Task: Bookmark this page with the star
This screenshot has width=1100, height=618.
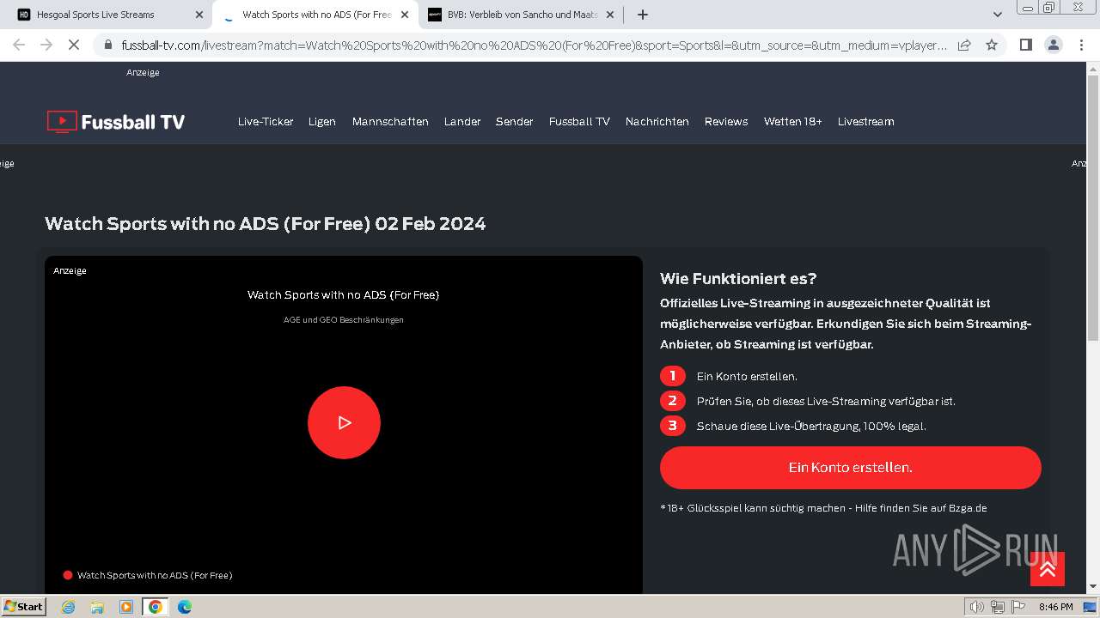Action: [x=992, y=45]
